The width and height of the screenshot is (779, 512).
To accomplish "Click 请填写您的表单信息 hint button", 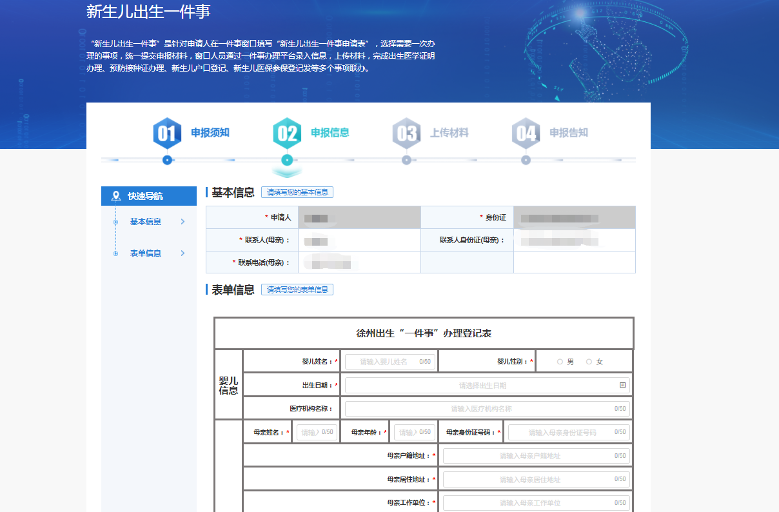I will (297, 290).
